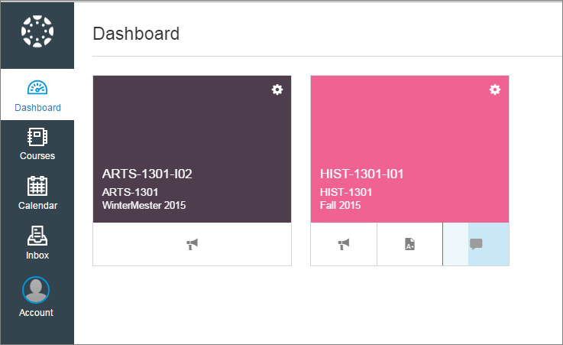Open HIST-1301-I01 card settings gear
Viewport: 563px width, 345px height.
495,90
